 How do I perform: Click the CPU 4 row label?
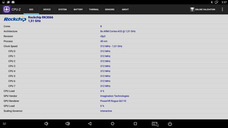[12, 71]
